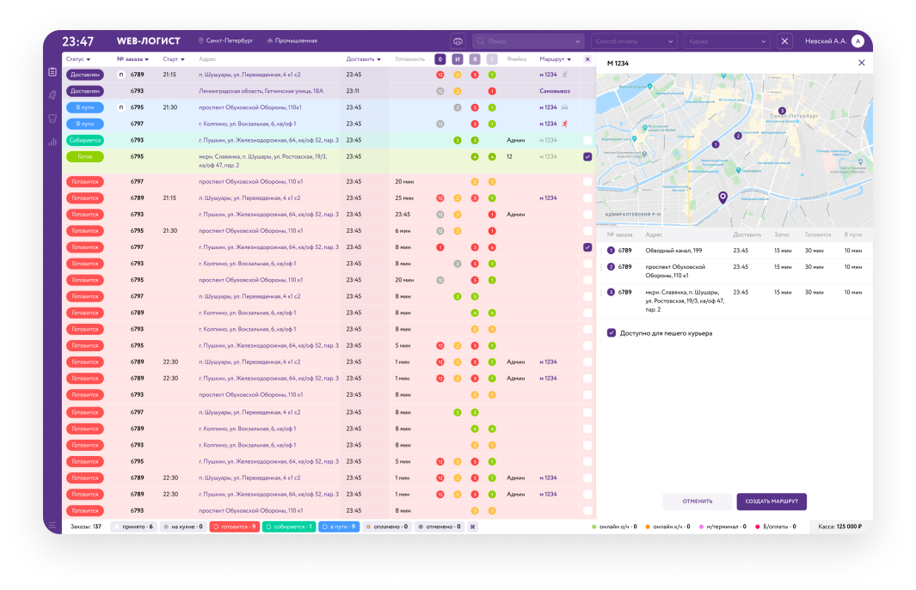The height and width of the screenshot is (590, 916).
Task: Check the 'Собирается' order 6793 checkbox
Action: click(587, 140)
